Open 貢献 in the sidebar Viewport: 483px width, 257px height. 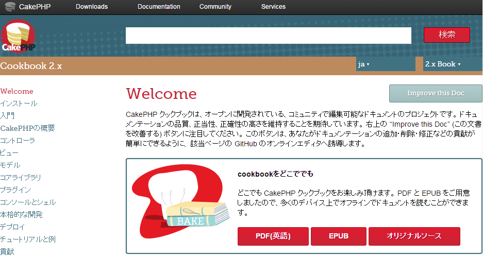[7, 251]
